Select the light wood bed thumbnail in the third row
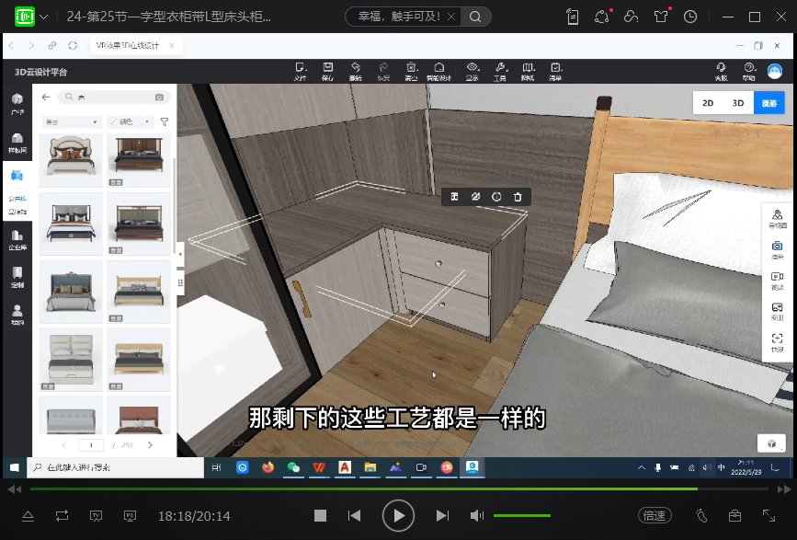 pos(139,292)
